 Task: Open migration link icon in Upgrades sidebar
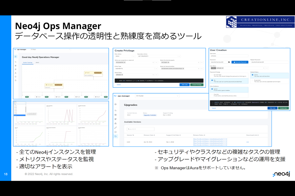pos(116,128)
